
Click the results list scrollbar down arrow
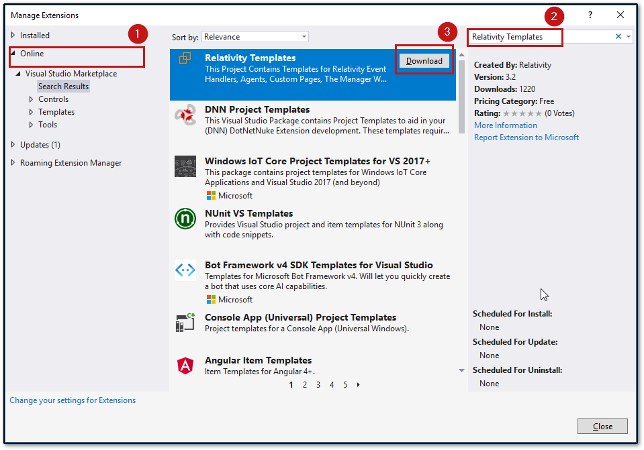pos(461,370)
